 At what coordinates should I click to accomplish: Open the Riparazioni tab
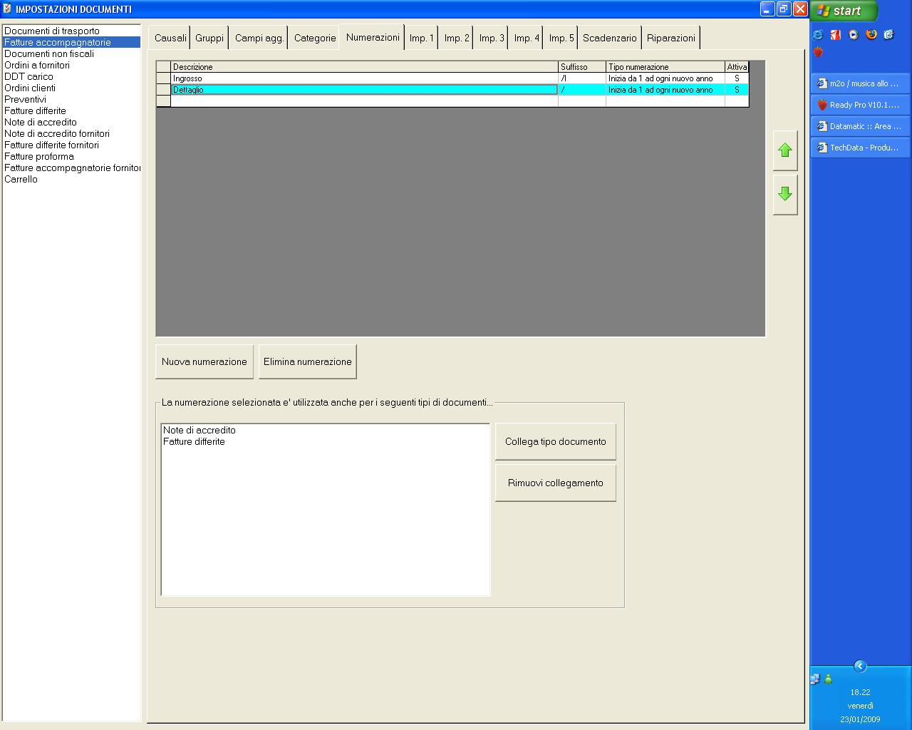(671, 38)
